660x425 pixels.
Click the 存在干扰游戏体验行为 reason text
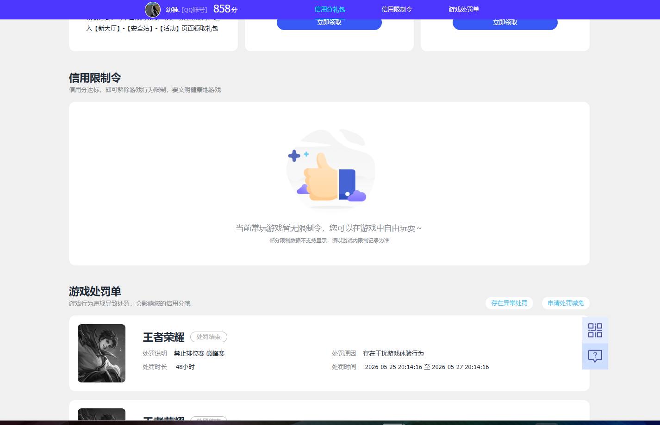coord(393,353)
